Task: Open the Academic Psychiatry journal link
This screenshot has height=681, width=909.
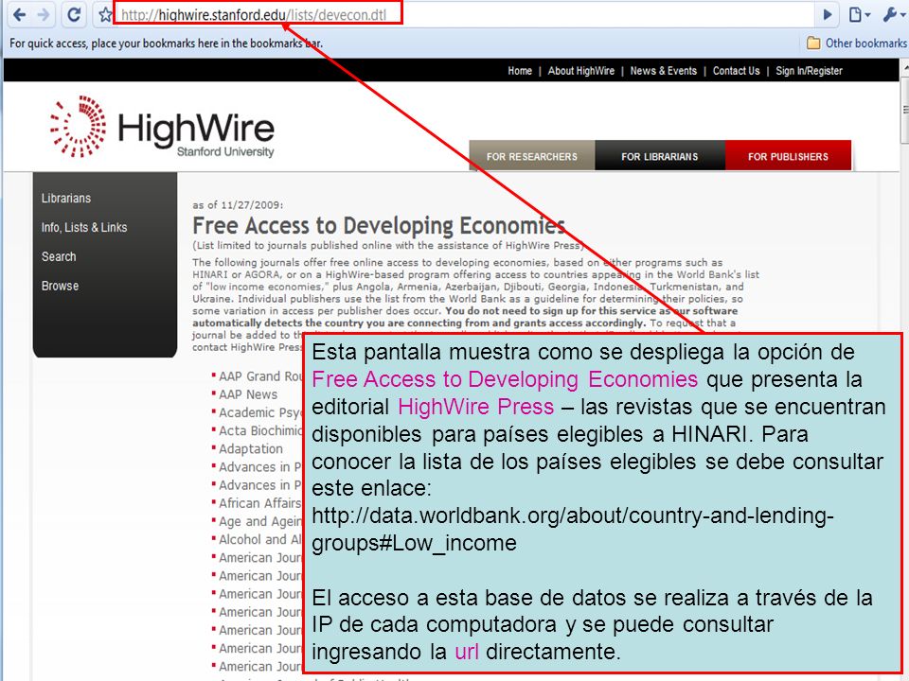Action: [x=260, y=412]
